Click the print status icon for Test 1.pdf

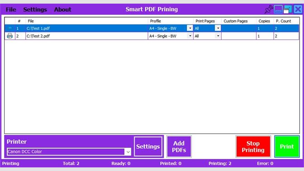(9, 28)
